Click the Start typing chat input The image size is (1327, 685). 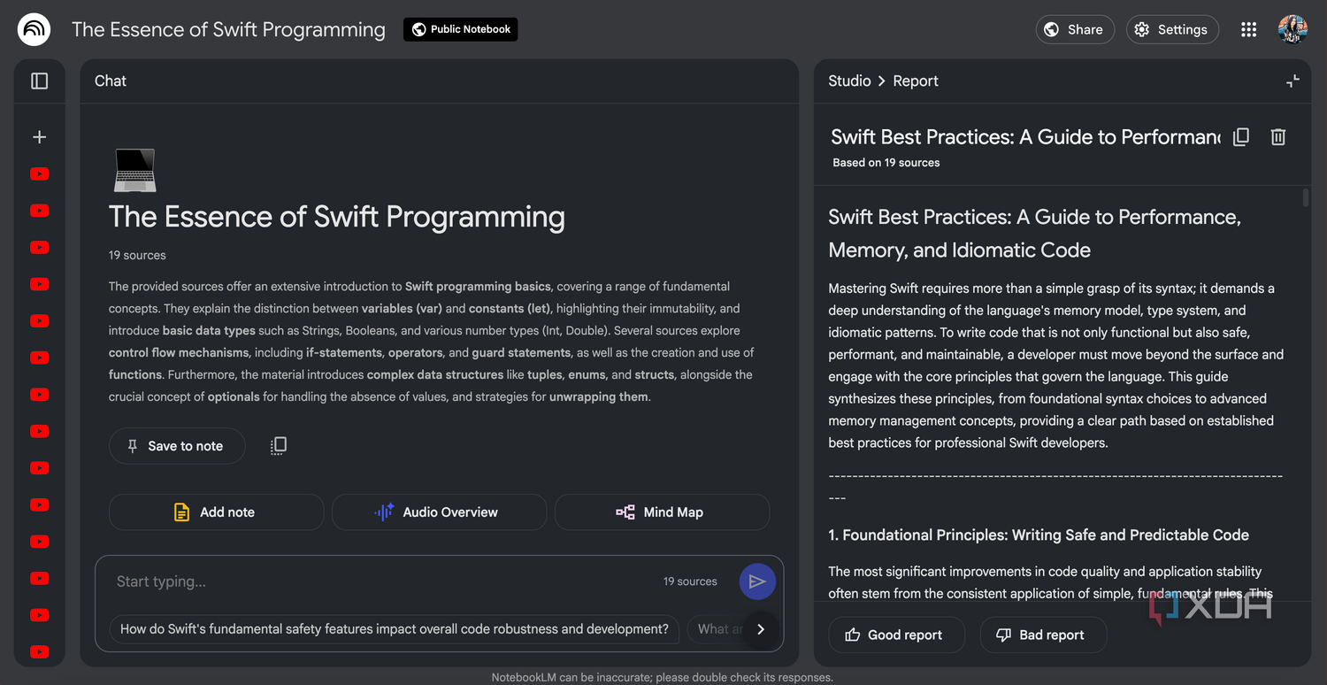[380, 581]
